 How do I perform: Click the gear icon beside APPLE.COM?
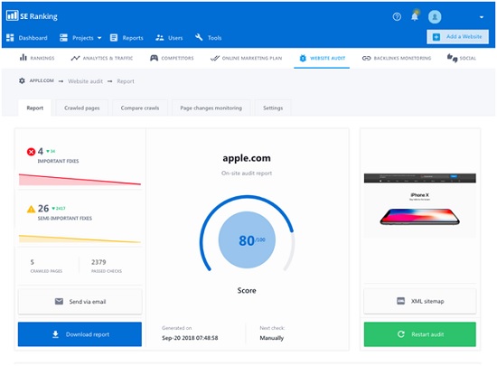tap(22, 80)
